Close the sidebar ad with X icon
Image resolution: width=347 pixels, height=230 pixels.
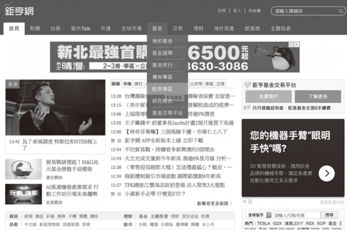point(245,202)
